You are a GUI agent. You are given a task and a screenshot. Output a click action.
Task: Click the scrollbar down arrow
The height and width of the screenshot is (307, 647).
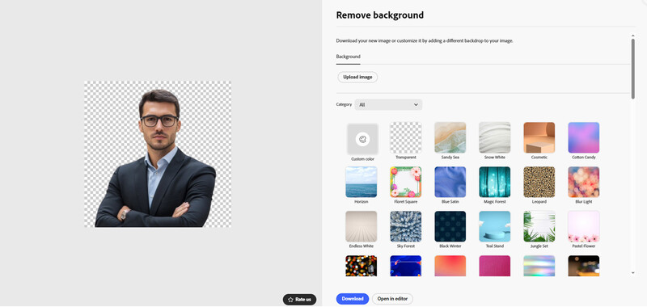click(633, 273)
